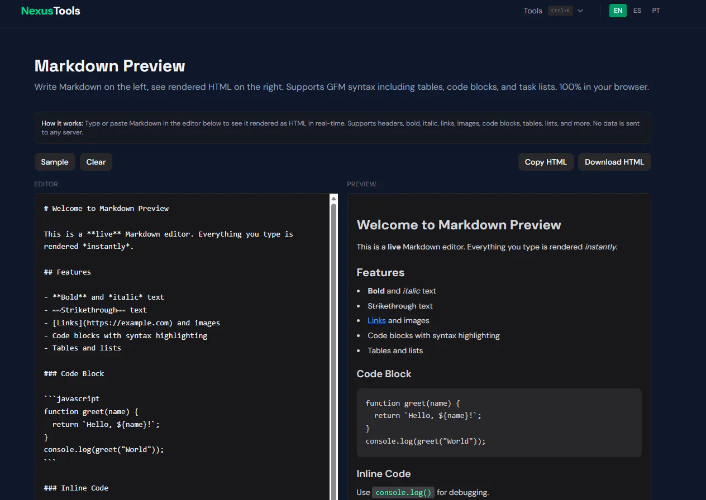The height and width of the screenshot is (500, 706).
Task: Click the 'PREVIEW' label
Action: tap(362, 184)
